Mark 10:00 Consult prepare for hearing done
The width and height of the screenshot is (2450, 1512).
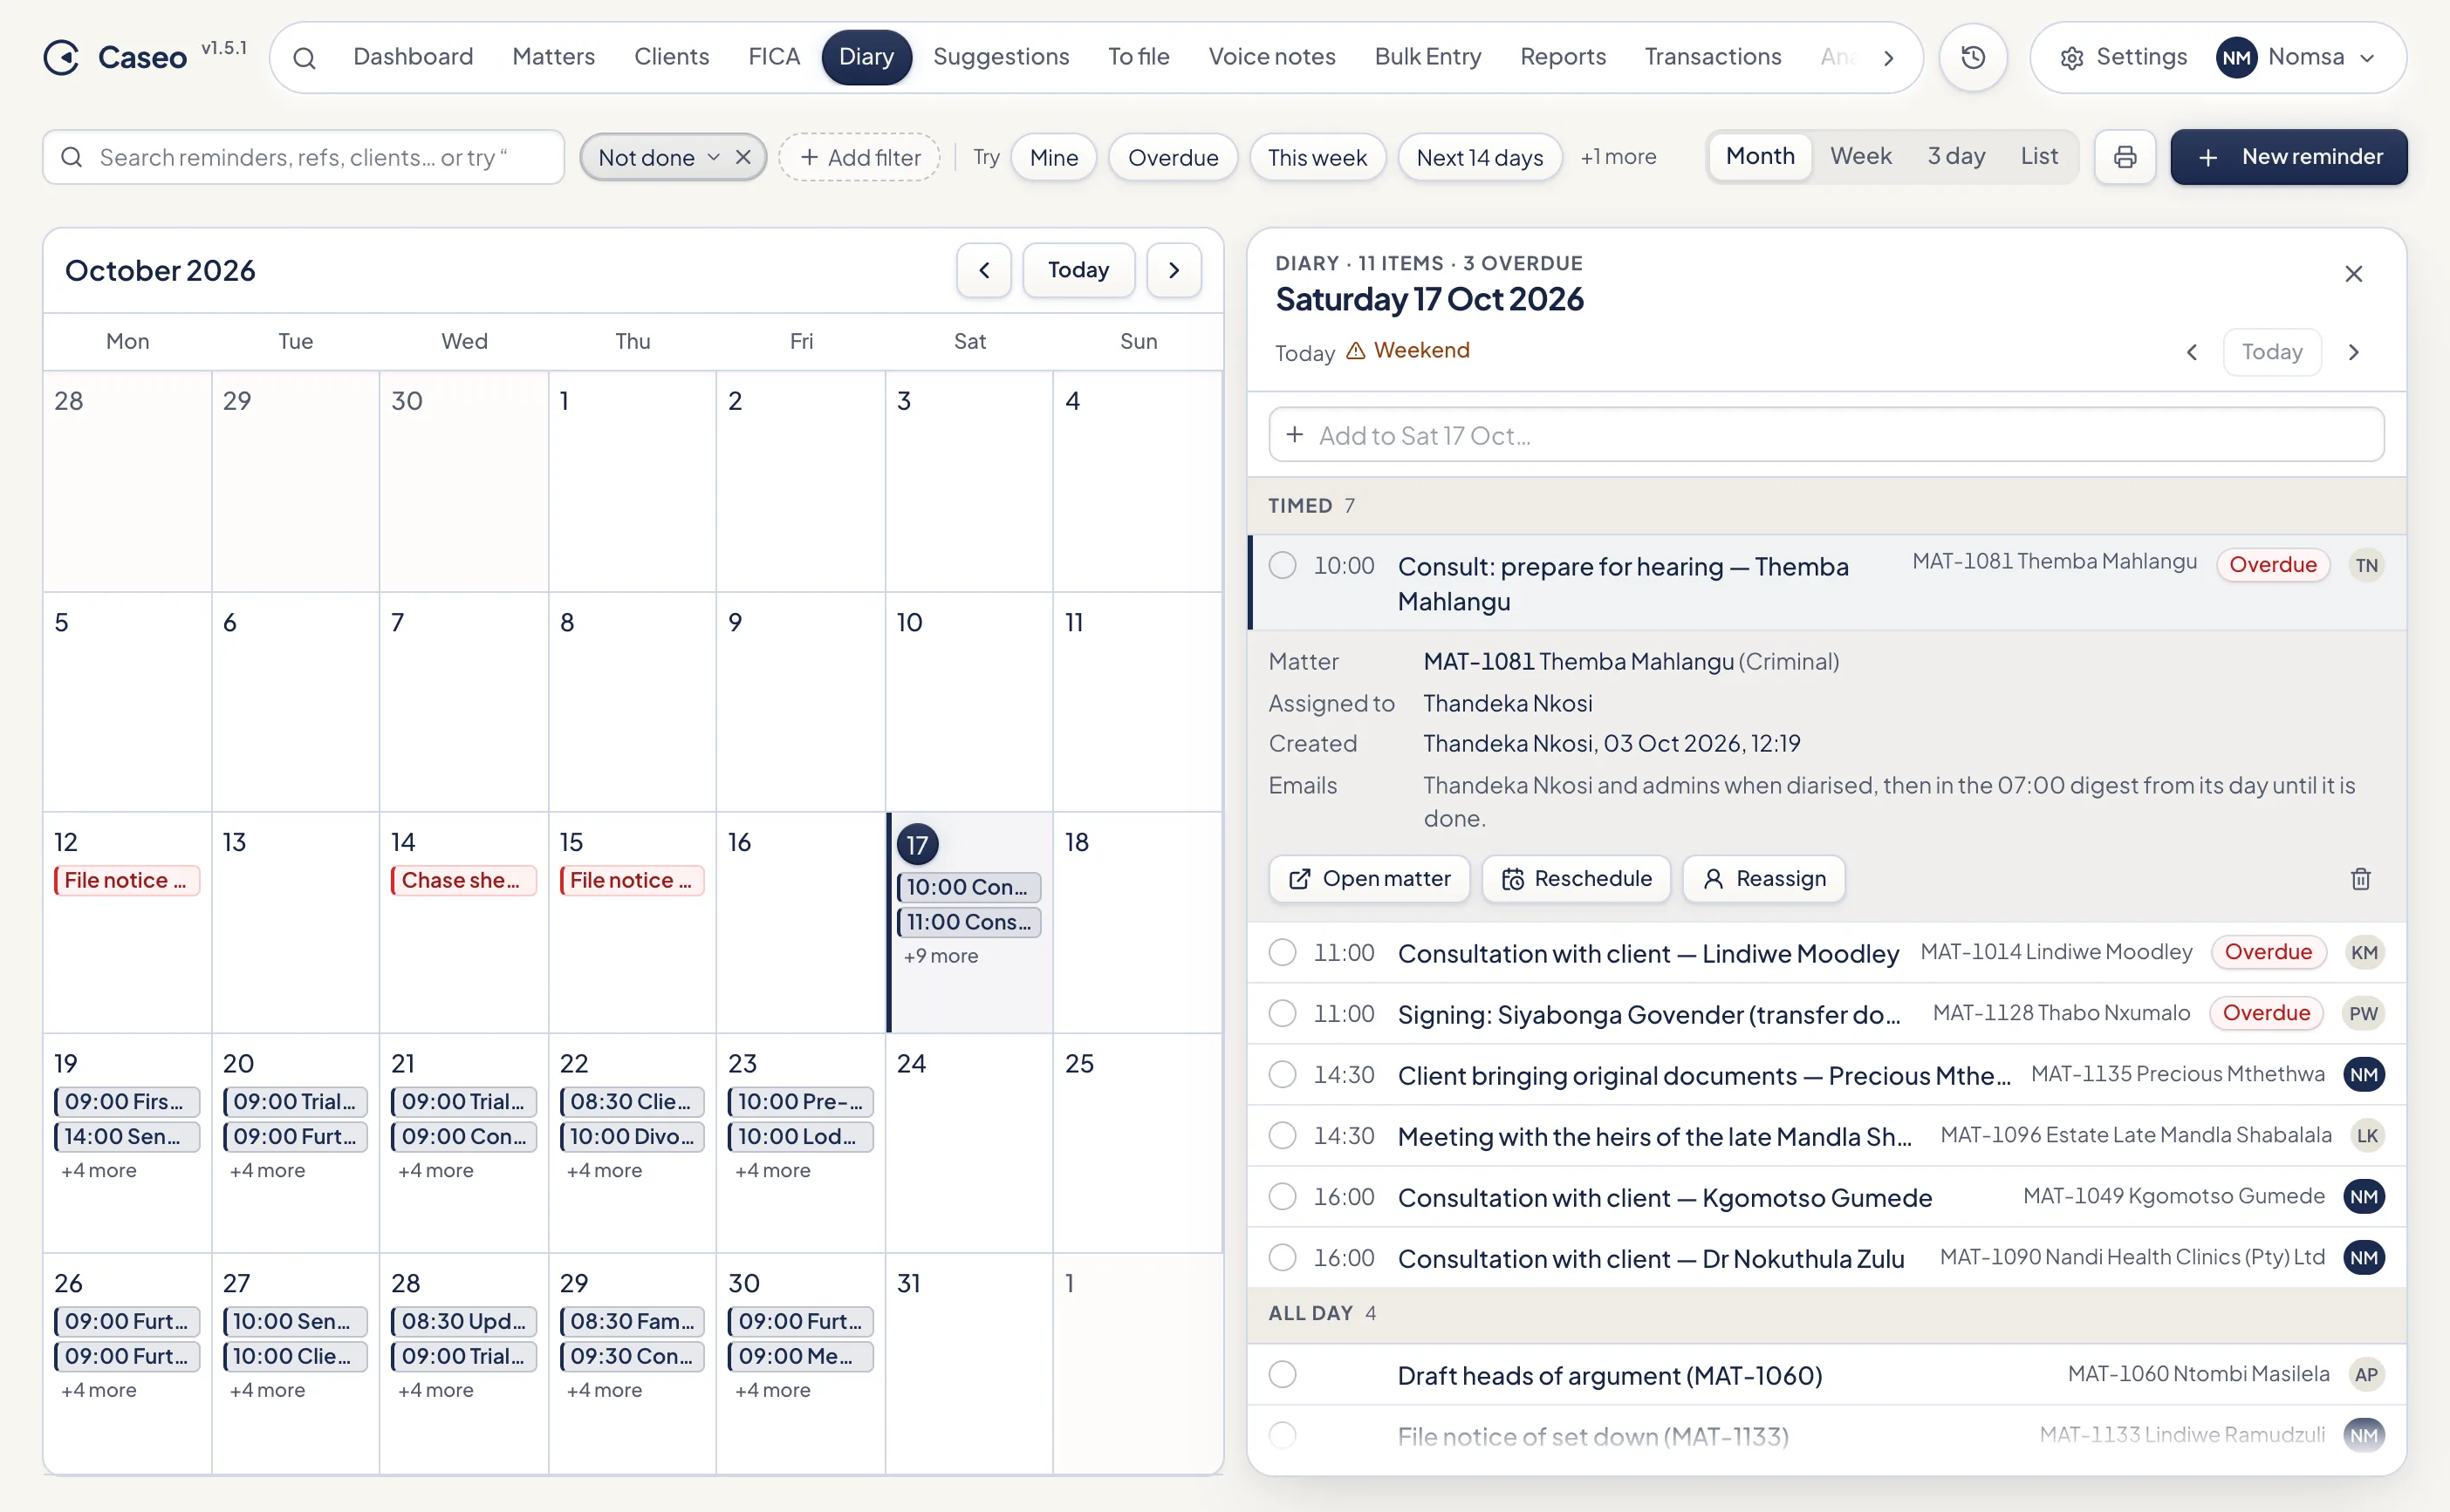(x=1283, y=565)
